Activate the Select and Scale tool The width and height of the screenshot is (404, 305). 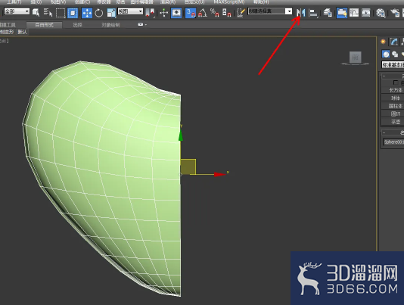(111, 13)
